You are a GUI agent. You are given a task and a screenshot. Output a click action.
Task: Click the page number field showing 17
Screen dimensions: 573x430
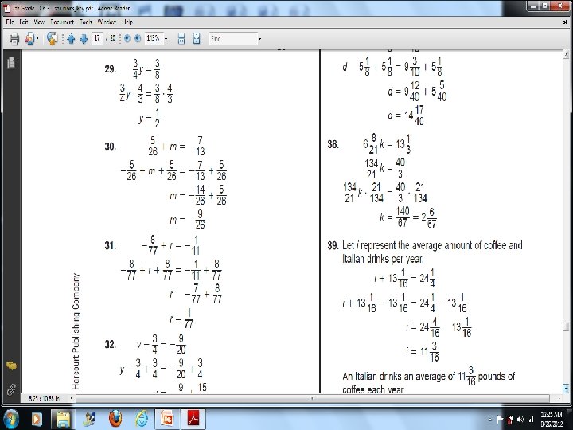coord(97,38)
